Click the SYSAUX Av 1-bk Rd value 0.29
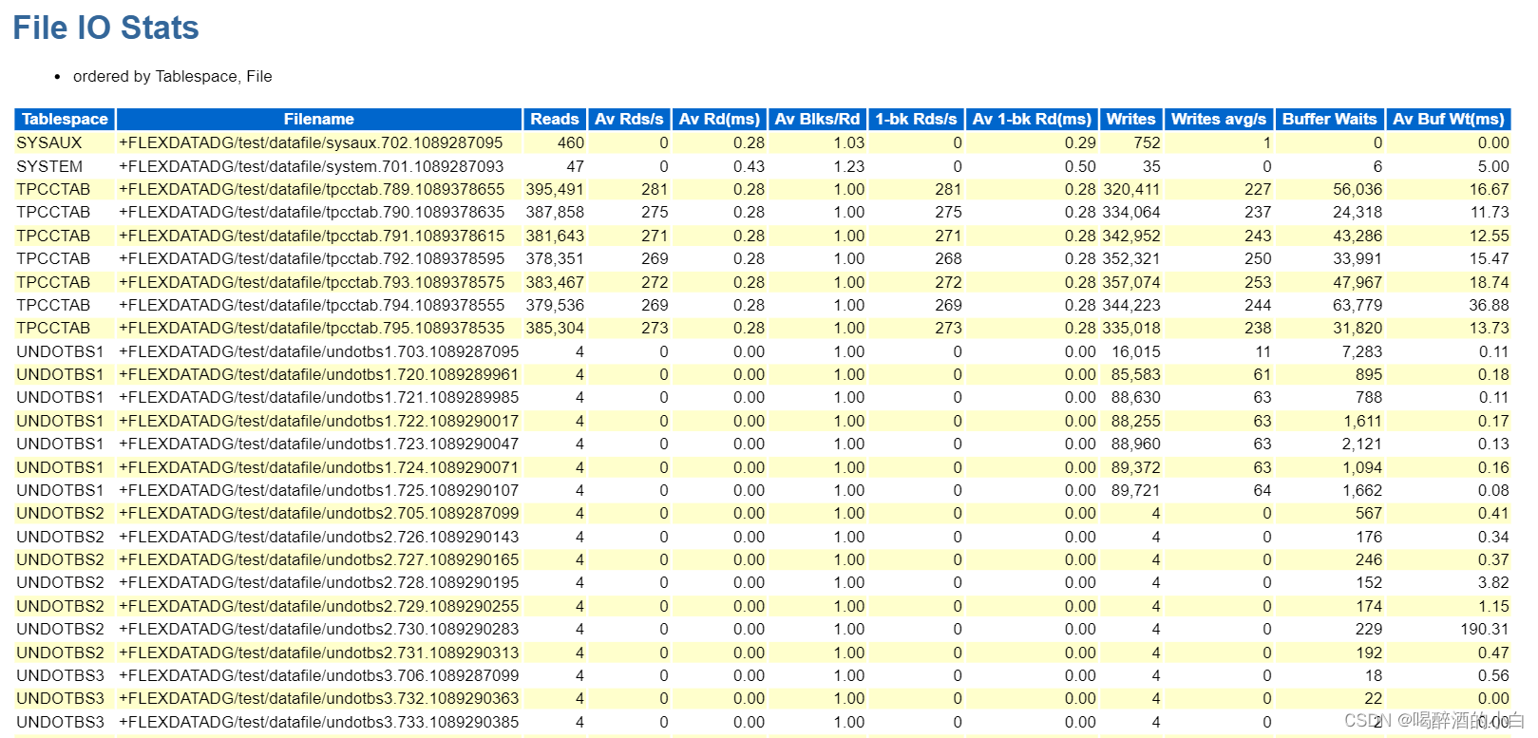This screenshot has height=738, width=1538. [1080, 142]
